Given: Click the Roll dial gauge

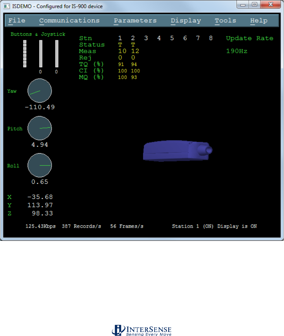Looking at the screenshot, I should click(40, 165).
